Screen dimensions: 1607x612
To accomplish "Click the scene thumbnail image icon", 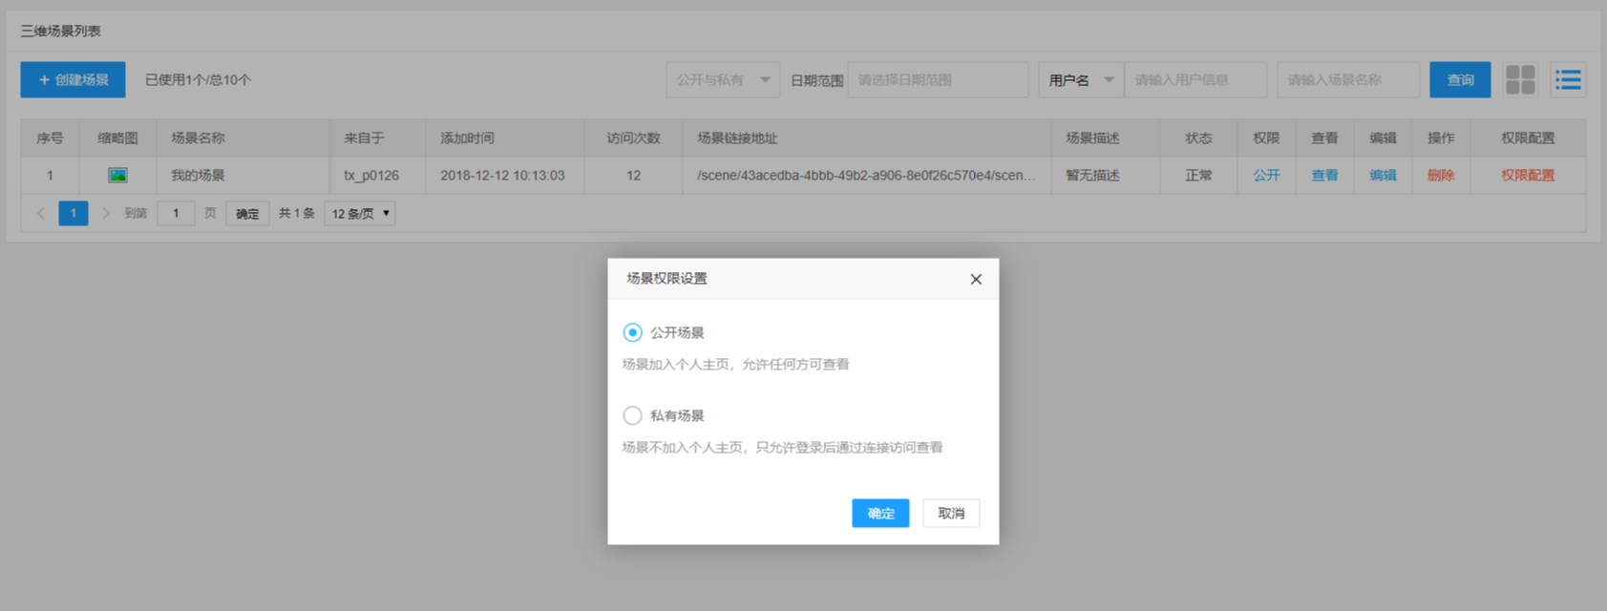I will click(x=117, y=176).
